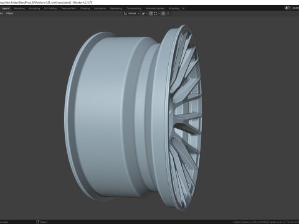Switch to the Shading workspace tab
Screen dimensions: 299x224
[x=85, y=9]
